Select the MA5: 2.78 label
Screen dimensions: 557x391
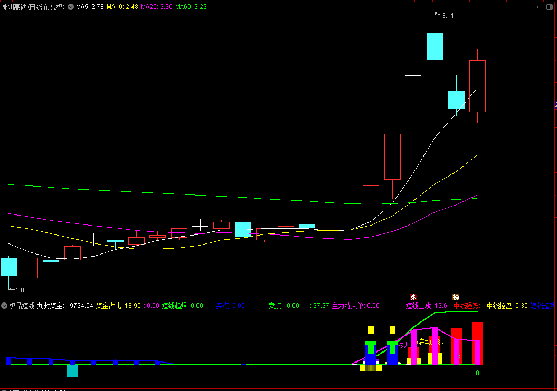pos(90,7)
